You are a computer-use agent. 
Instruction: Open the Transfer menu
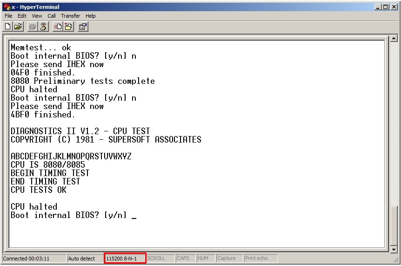70,16
